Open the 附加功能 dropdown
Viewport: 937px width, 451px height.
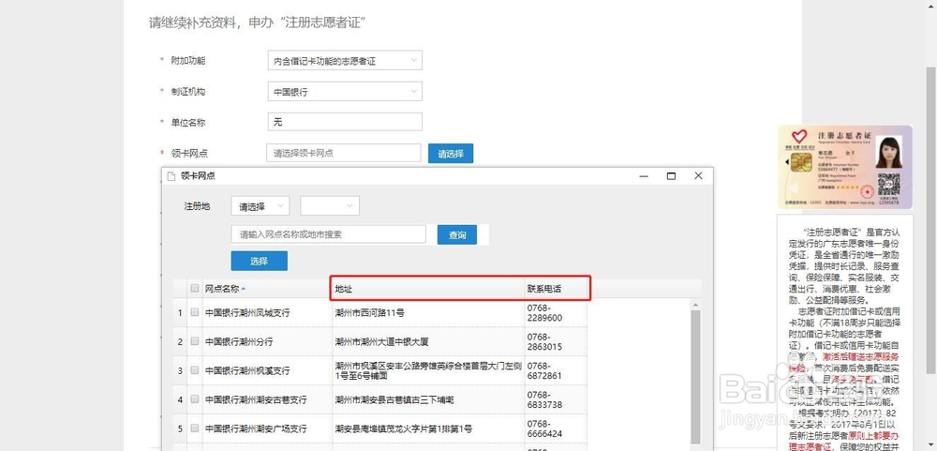[x=345, y=60]
